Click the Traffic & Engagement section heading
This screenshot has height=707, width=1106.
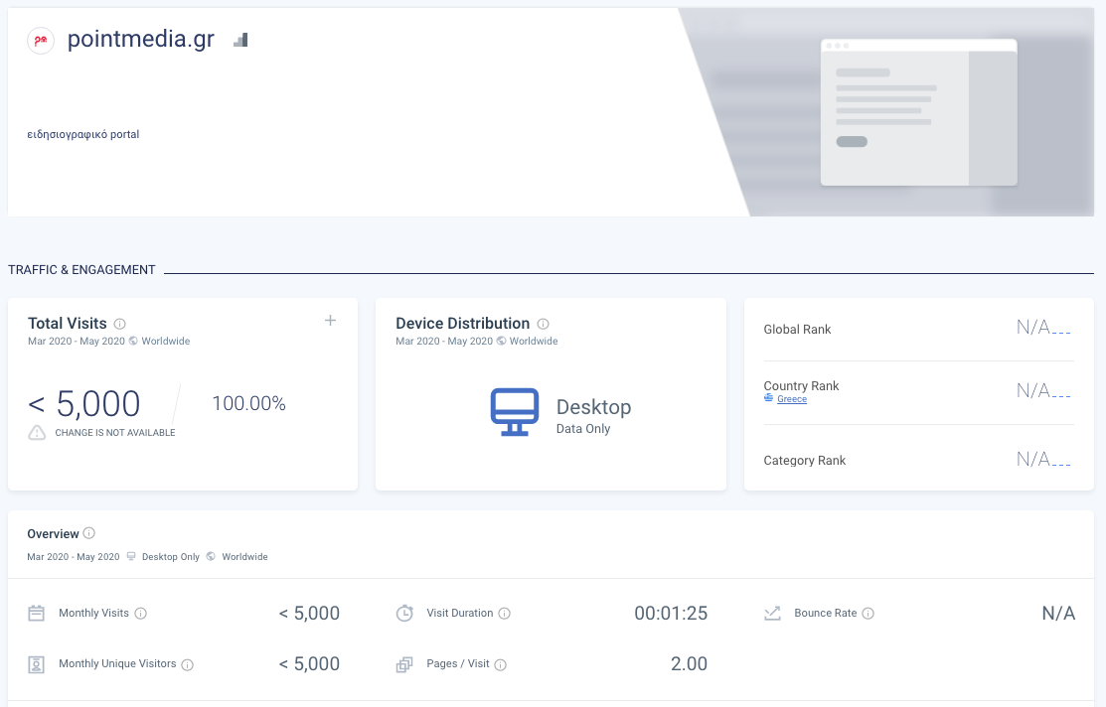coord(81,270)
